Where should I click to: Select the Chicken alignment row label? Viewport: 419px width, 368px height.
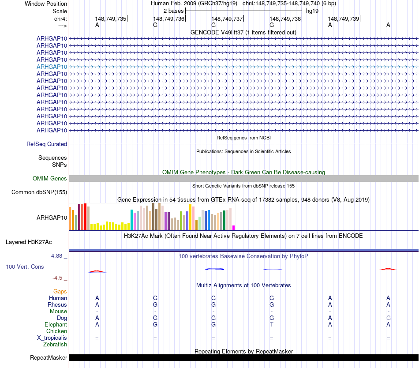tap(56, 331)
